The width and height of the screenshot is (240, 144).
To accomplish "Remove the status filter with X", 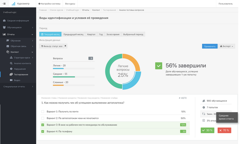I will 65,46.
